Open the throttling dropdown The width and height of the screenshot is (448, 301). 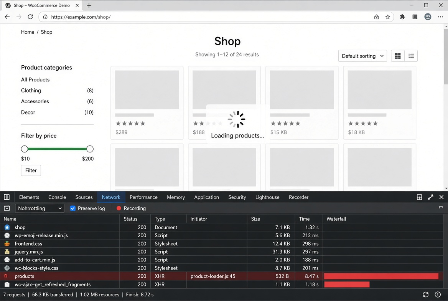click(40, 208)
